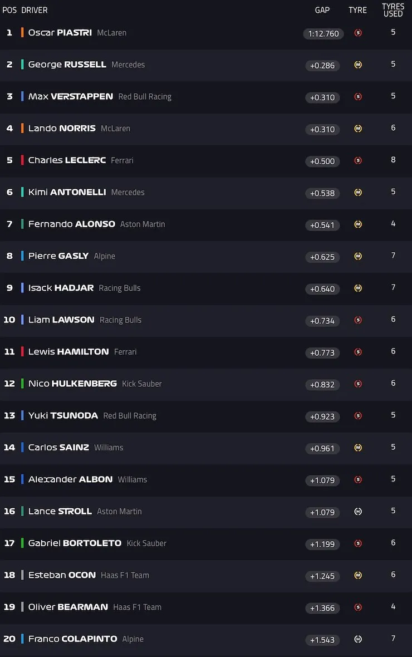Screen dimensions: 412x657
Task: Click the red Ferrari color bar beside Leclerc
Action: coord(22,160)
